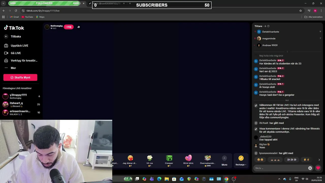The width and height of the screenshot is (325, 183).
Task: Send the Jag älskar dig gift
Action: click(130, 161)
